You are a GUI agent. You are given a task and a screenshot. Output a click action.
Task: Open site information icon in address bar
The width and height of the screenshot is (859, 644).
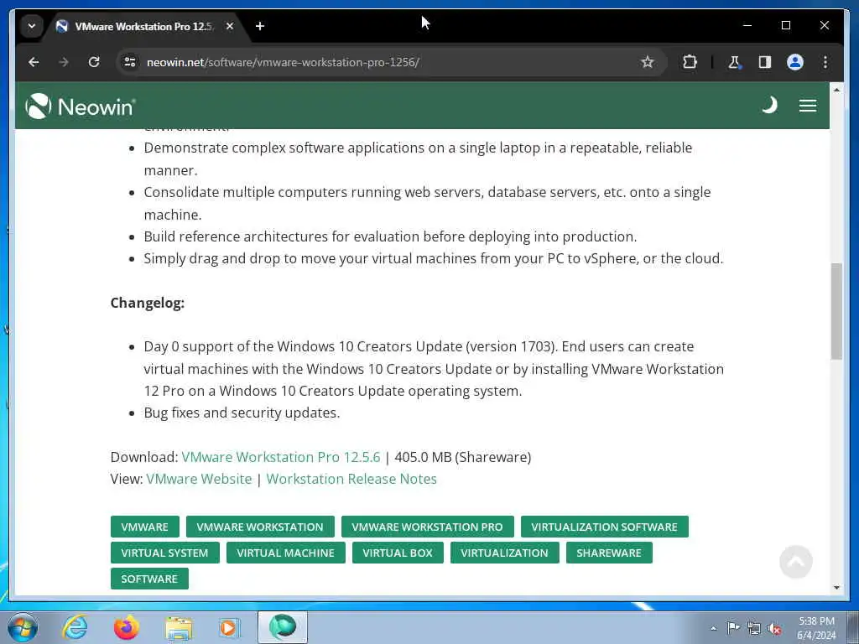(x=130, y=62)
